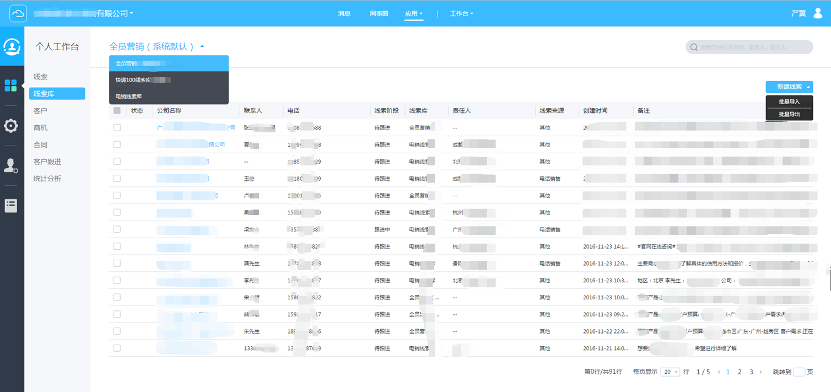Click the 第0行/共91行 row count text
Image resolution: width=831 pixels, height=392 pixels.
pos(603,372)
